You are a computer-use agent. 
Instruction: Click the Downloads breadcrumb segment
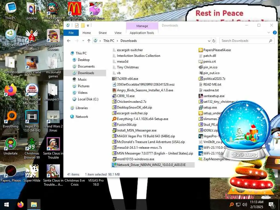(x=129, y=41)
